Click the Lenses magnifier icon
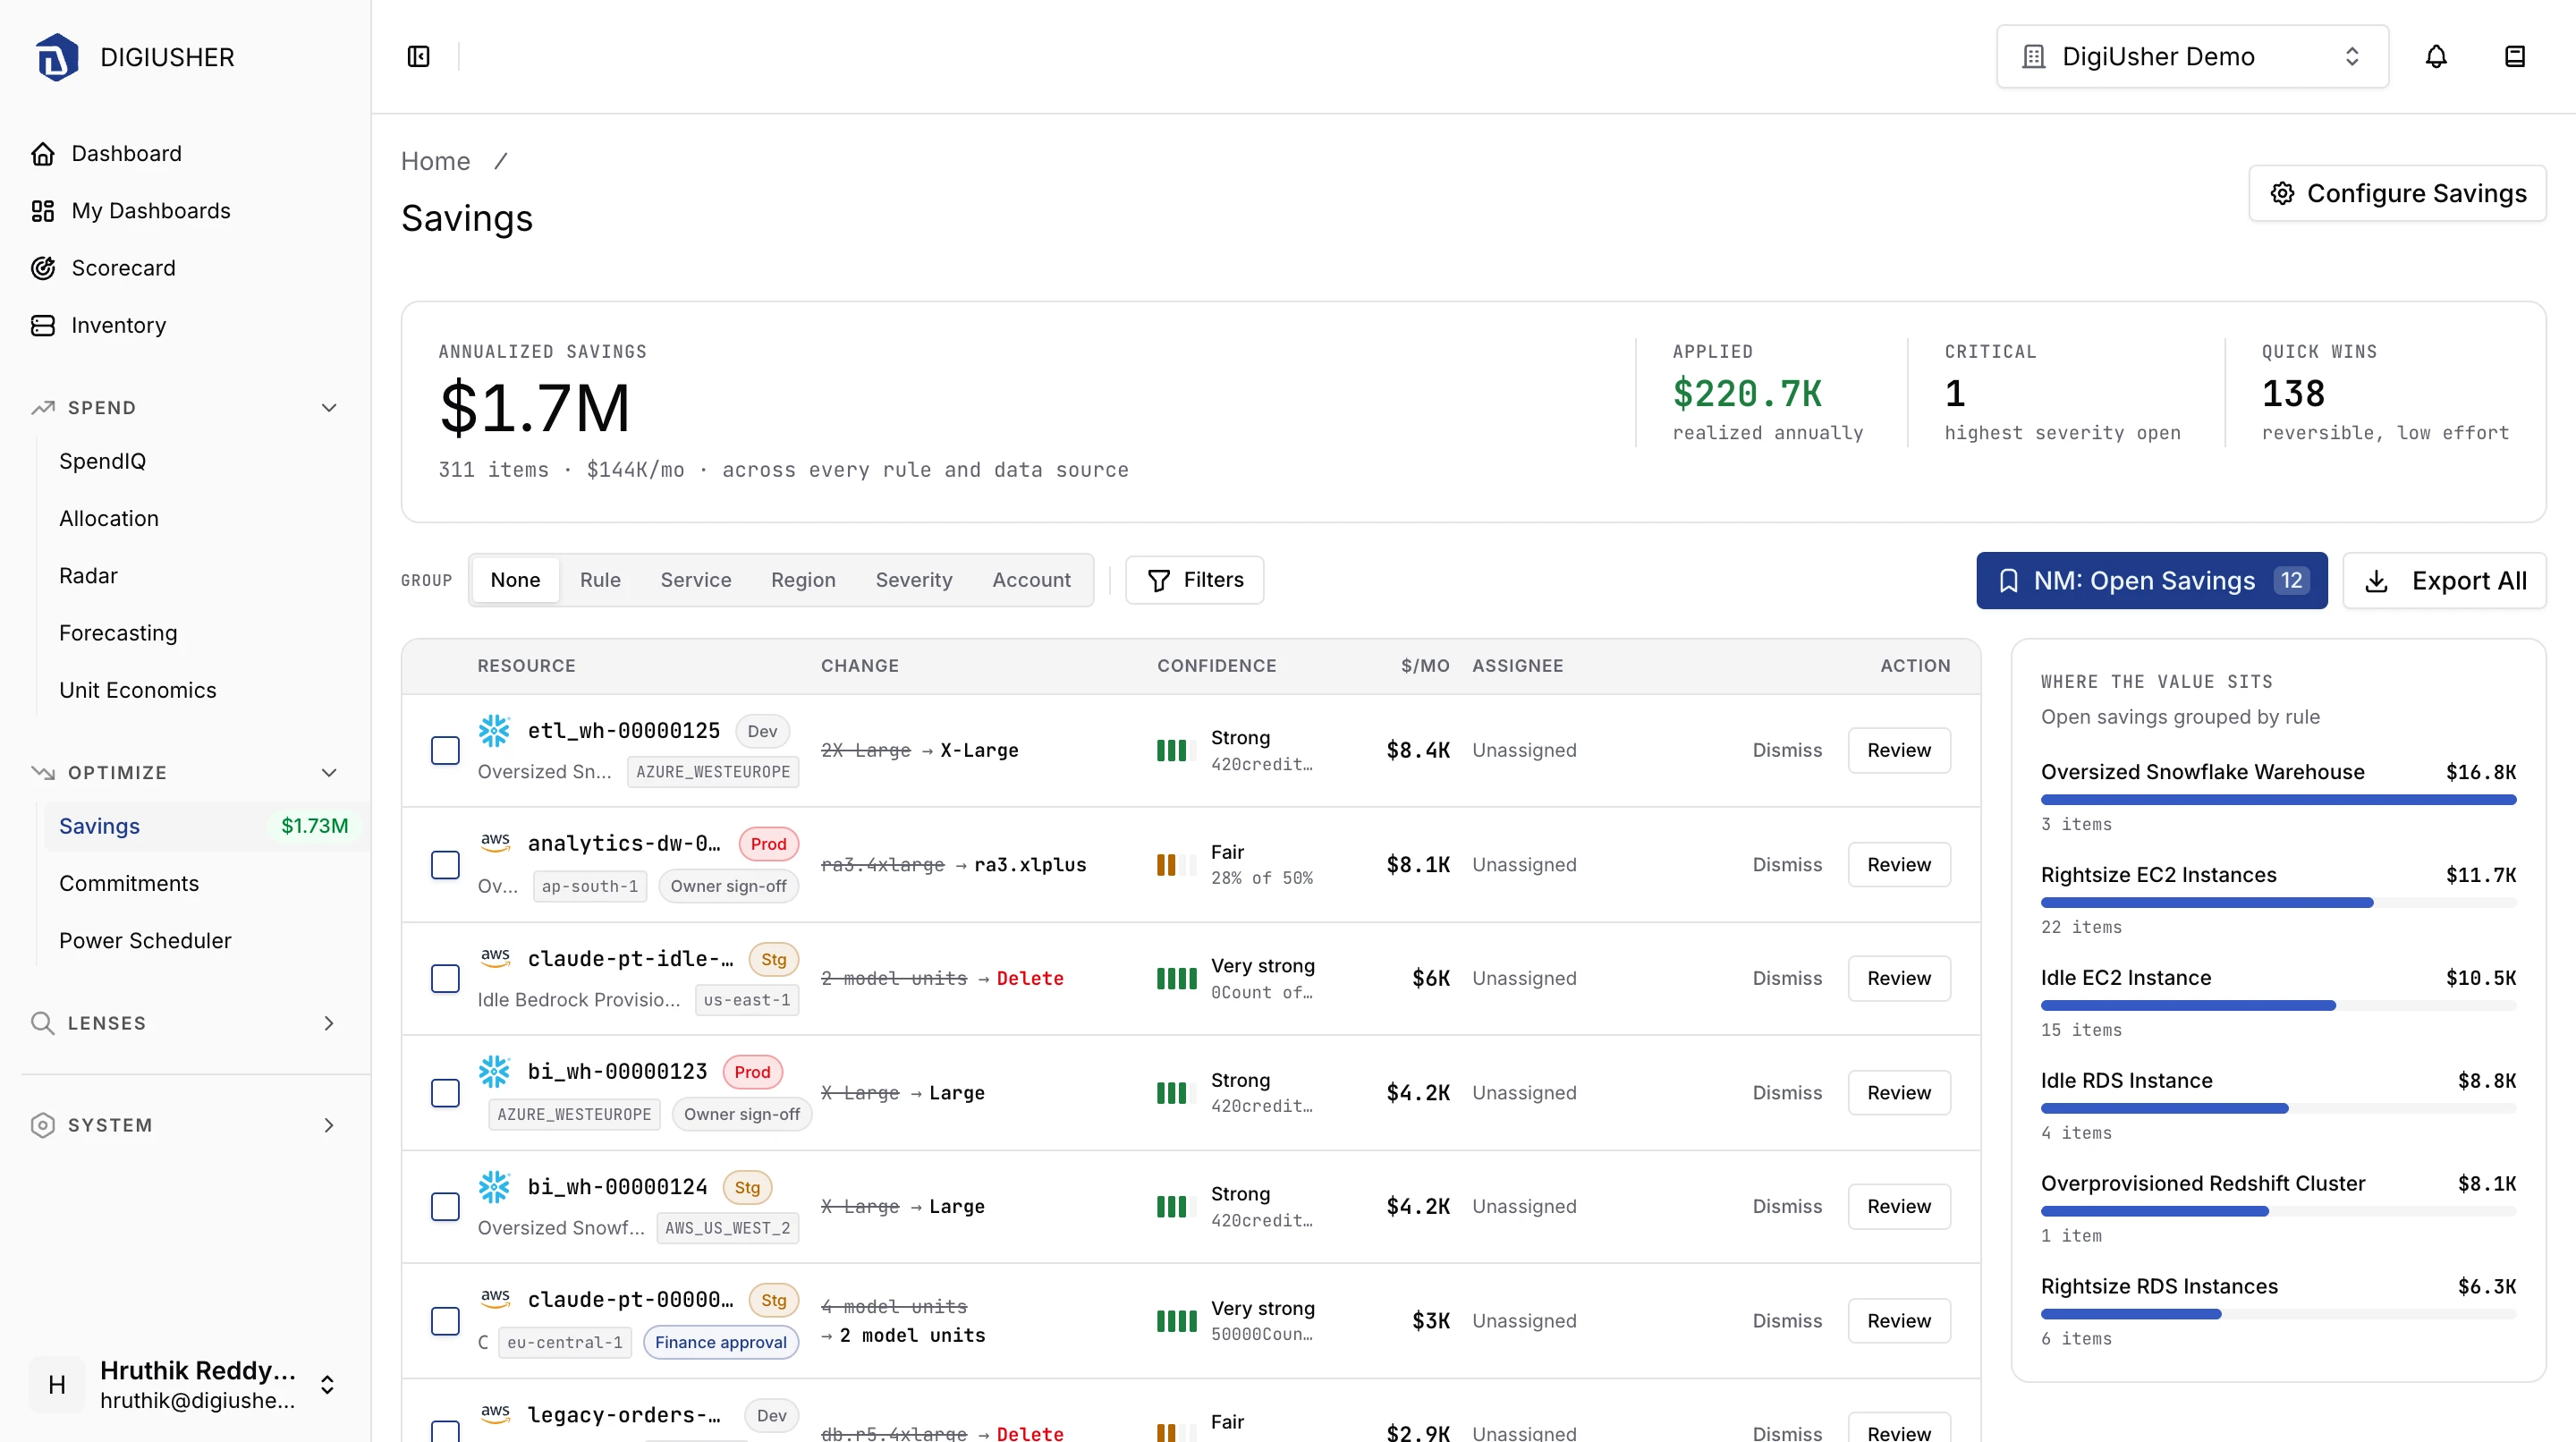The image size is (2576, 1442). [x=42, y=1023]
